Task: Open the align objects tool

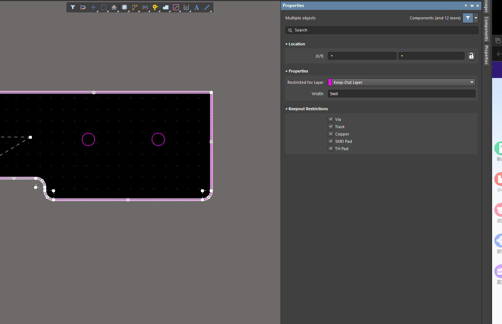Action: 114,7
